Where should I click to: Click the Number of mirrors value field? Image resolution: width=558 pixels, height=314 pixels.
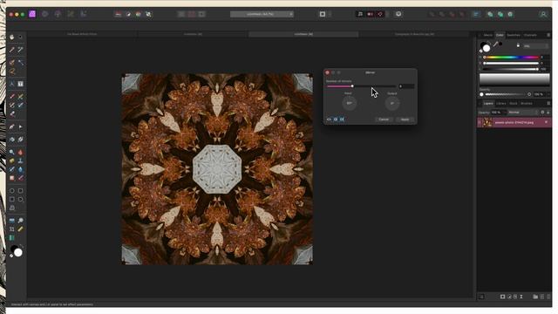406,86
